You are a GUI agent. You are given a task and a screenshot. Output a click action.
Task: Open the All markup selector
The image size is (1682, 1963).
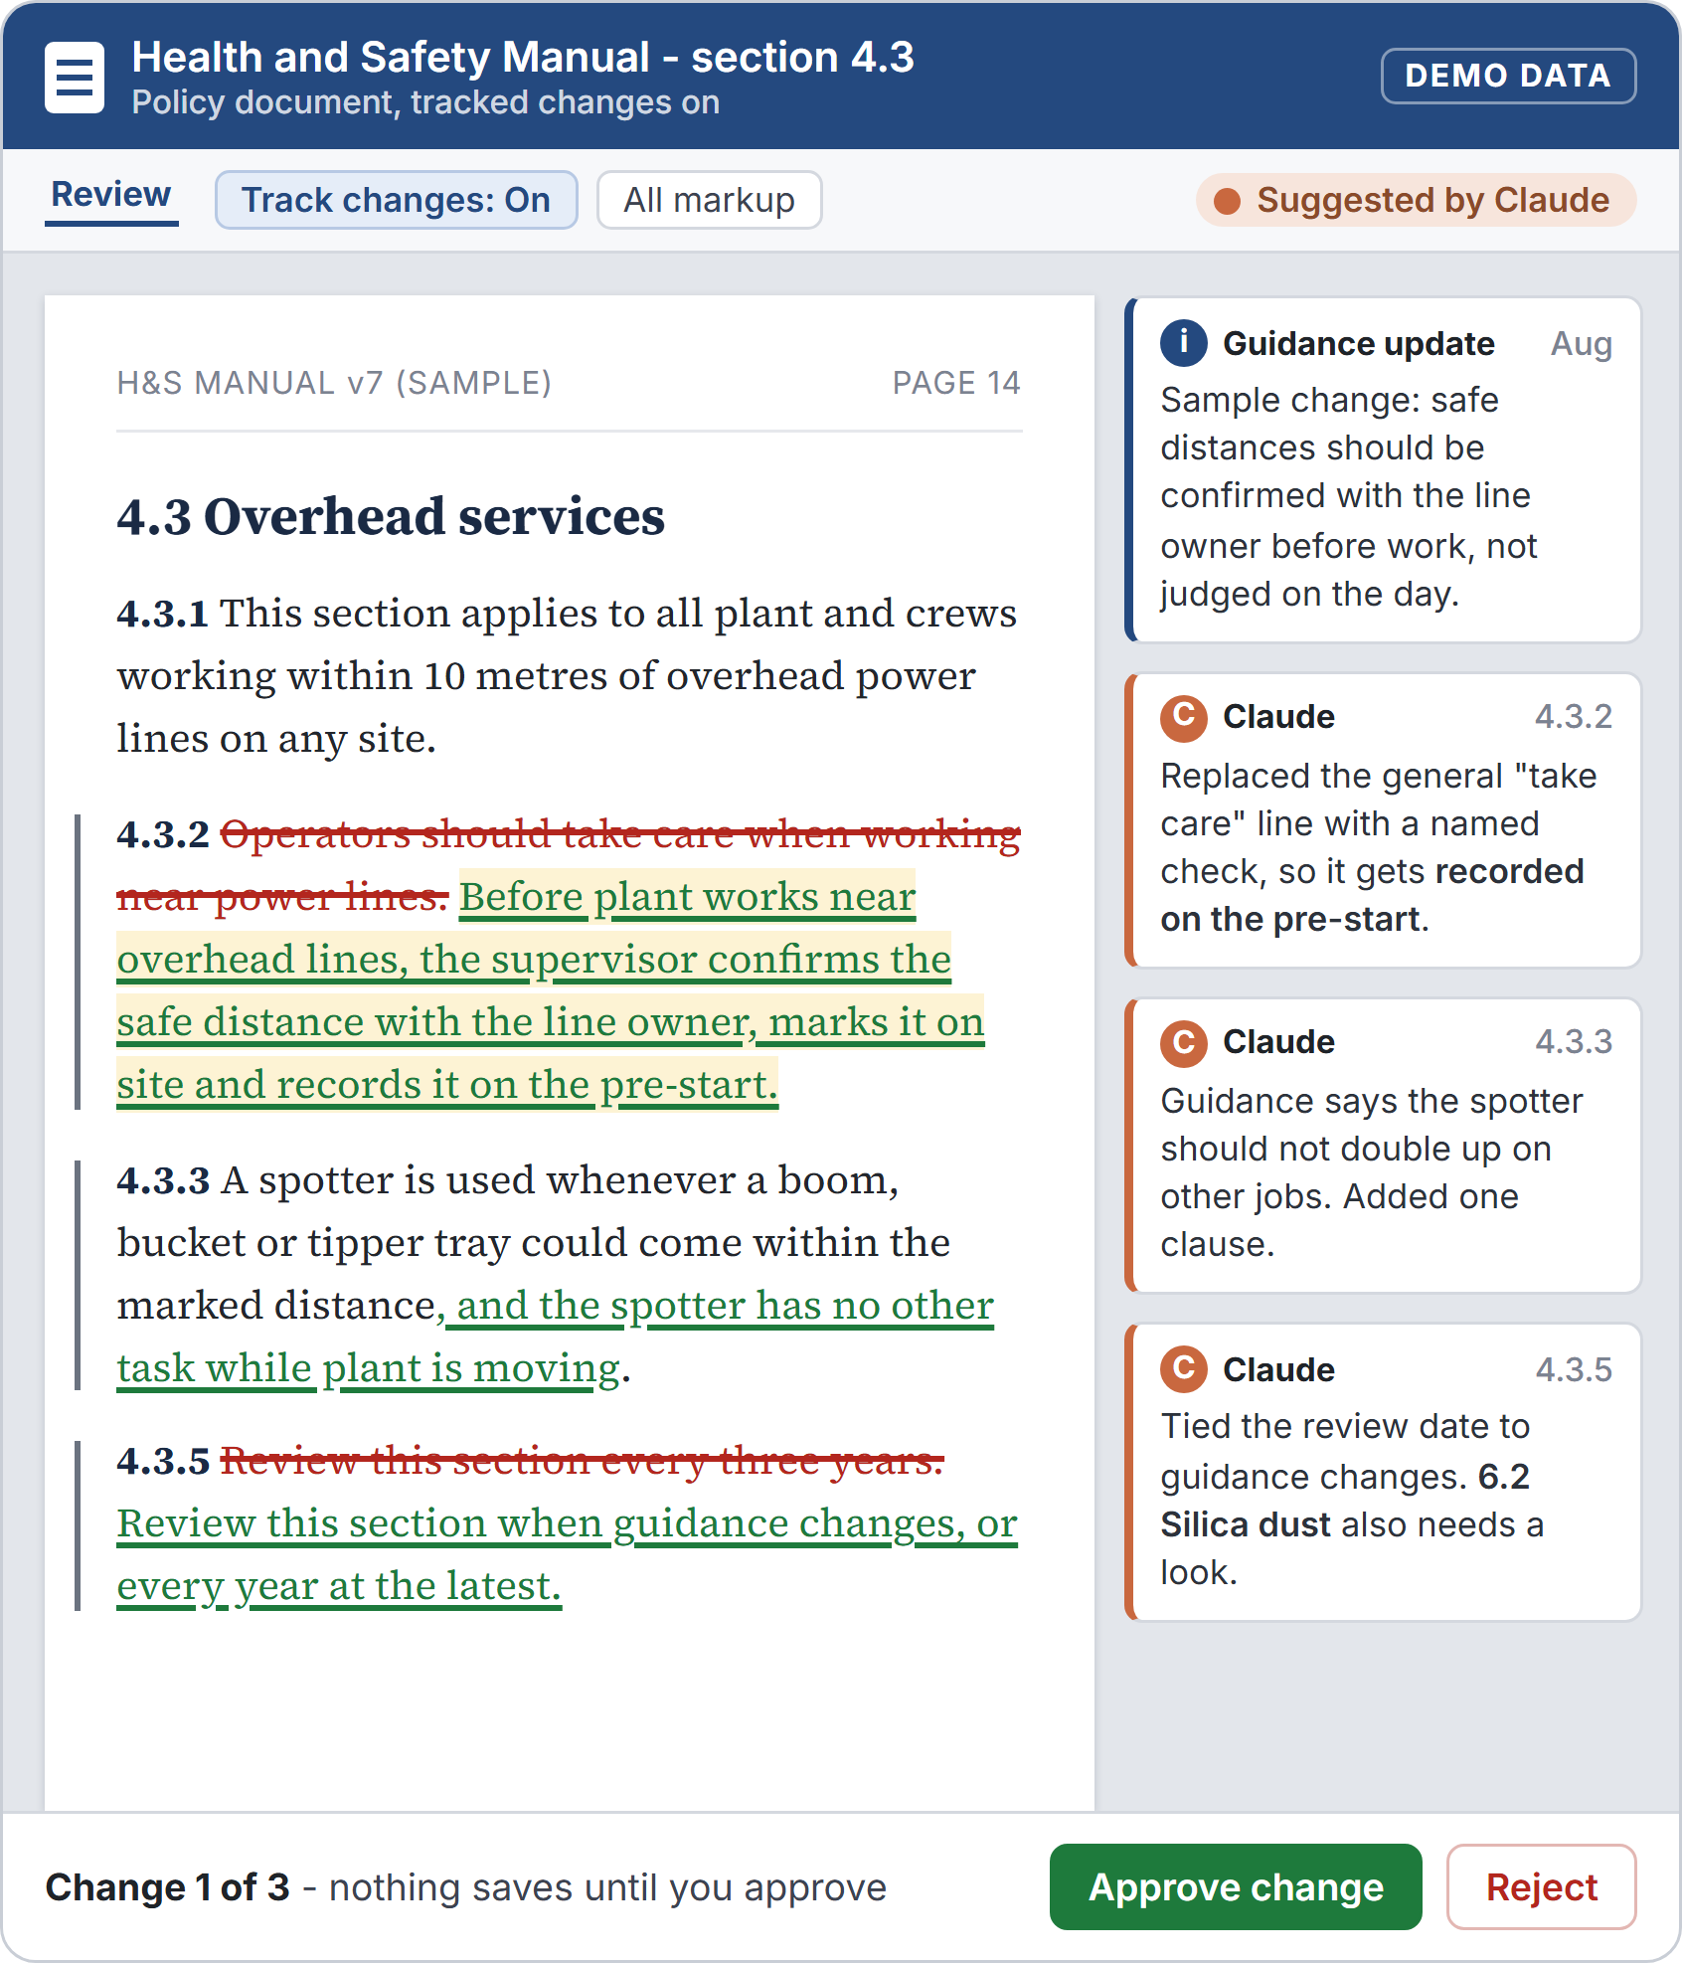709,200
